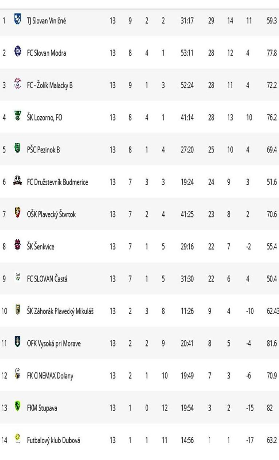Click the Záhorák Plavecký Mikuláš club crest

click(17, 309)
